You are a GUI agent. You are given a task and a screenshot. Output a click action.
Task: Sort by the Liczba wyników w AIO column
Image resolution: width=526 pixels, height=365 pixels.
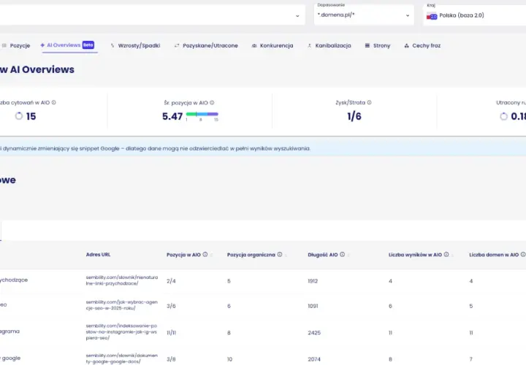tap(415, 255)
